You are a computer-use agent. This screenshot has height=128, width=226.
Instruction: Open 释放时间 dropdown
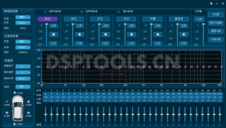click(x=23, y=78)
